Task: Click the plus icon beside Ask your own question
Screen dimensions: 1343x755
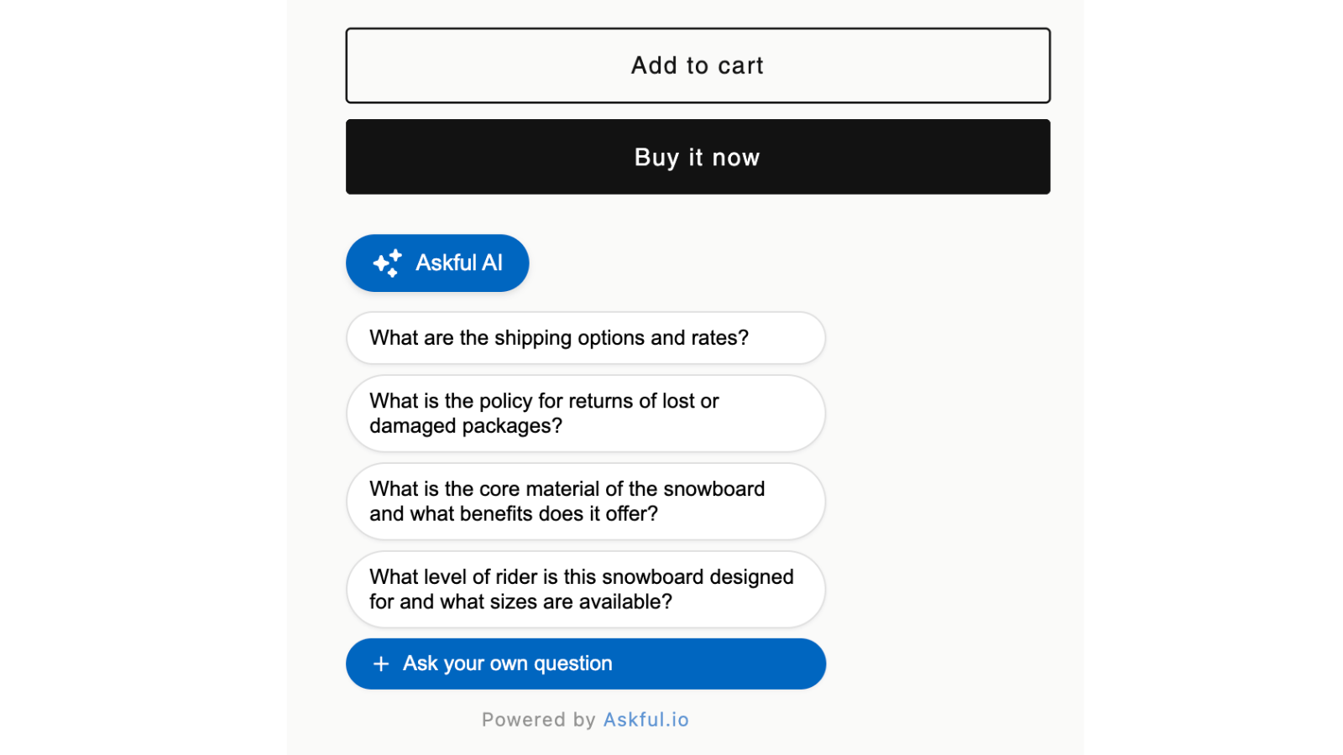Action: coord(381,664)
